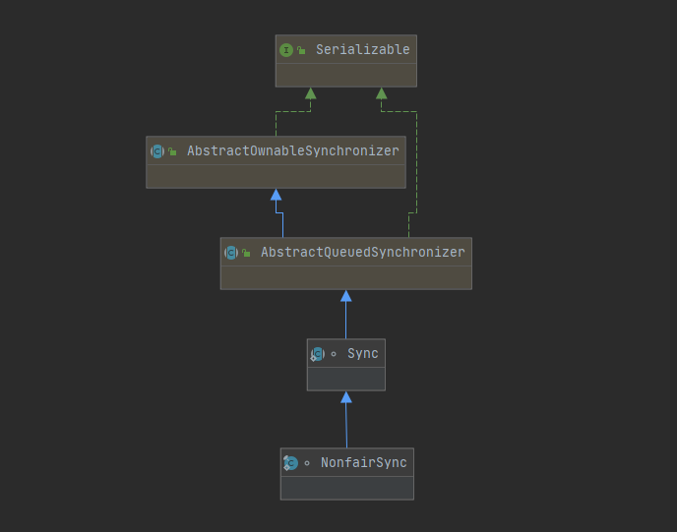Click the Sync class icon

(x=318, y=354)
